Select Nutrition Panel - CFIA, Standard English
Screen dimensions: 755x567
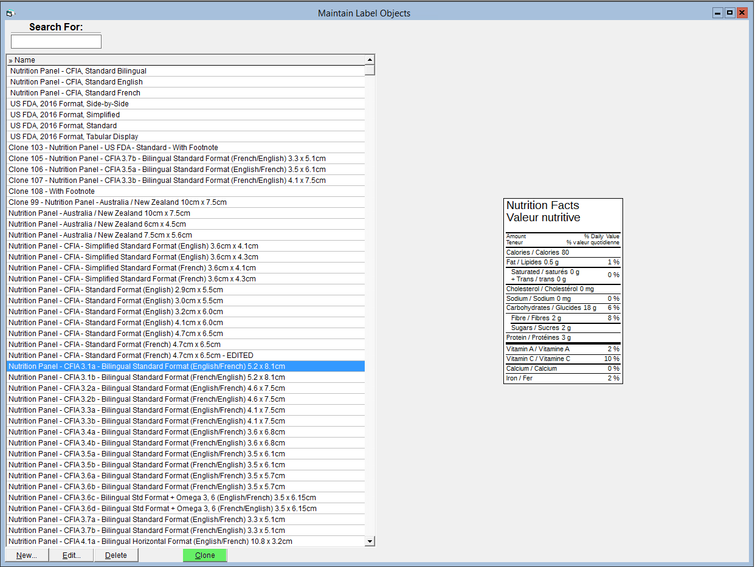click(x=186, y=82)
